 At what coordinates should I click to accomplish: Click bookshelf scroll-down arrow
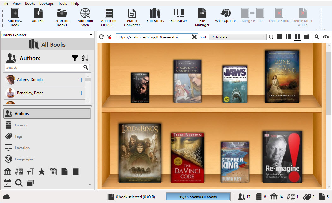(329, 187)
